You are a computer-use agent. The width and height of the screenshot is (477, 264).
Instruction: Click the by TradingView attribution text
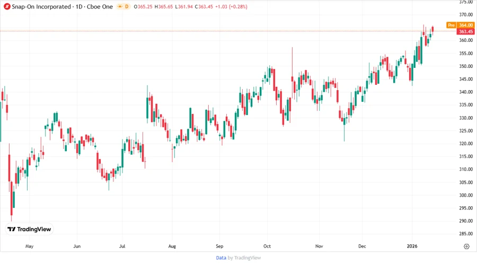coord(244,258)
